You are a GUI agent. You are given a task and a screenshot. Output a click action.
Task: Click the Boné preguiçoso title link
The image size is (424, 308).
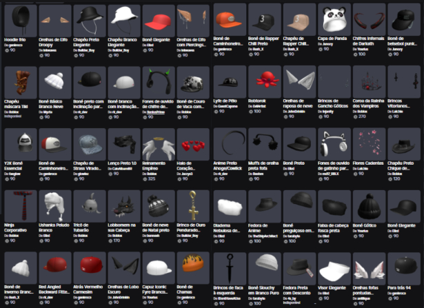point(298,228)
